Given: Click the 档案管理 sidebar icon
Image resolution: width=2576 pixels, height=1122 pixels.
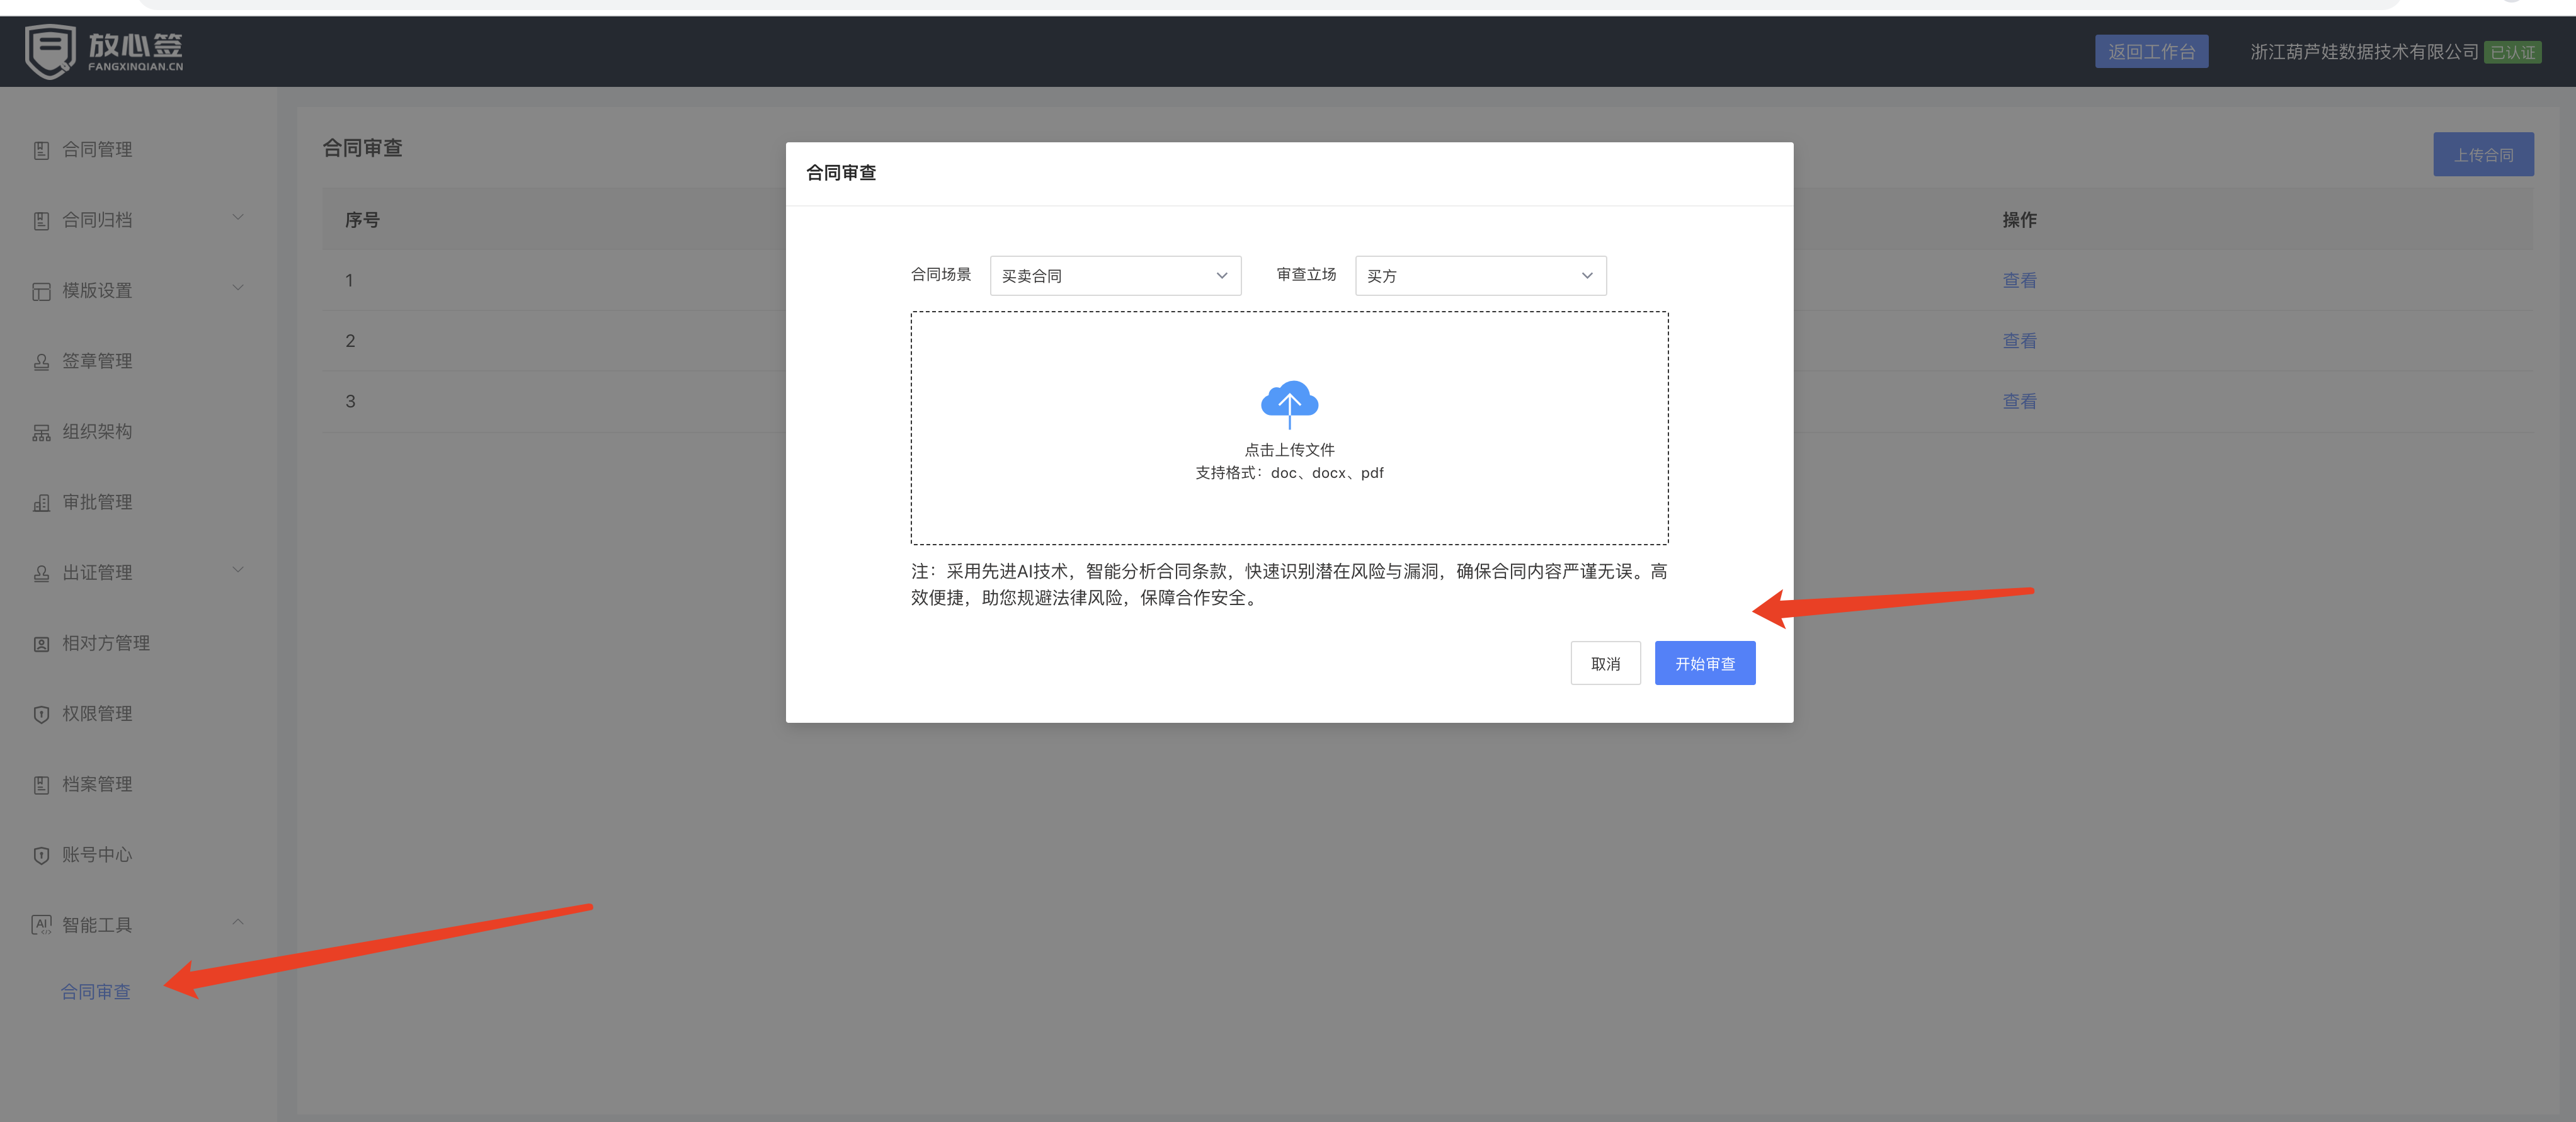Looking at the screenshot, I should (41, 785).
